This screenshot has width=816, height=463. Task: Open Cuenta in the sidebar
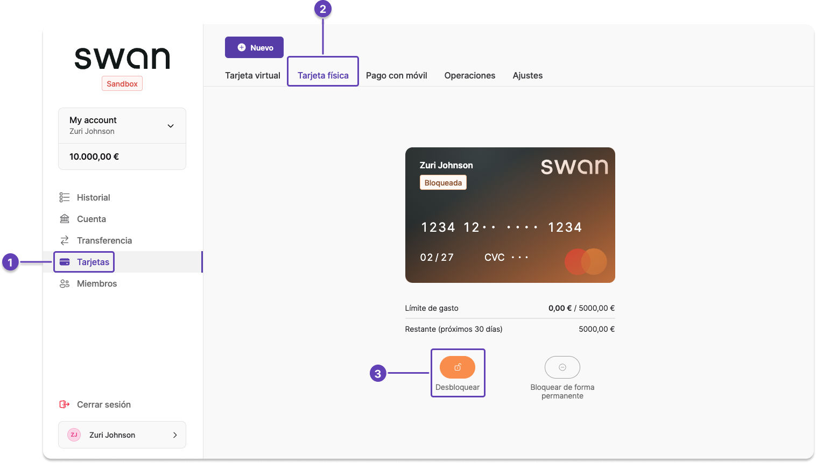pyautogui.click(x=122, y=219)
